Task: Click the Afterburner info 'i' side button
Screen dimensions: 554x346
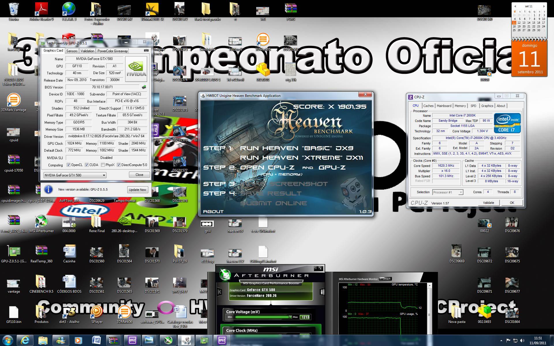Action: [x=322, y=292]
